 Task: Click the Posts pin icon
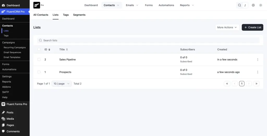3,112
